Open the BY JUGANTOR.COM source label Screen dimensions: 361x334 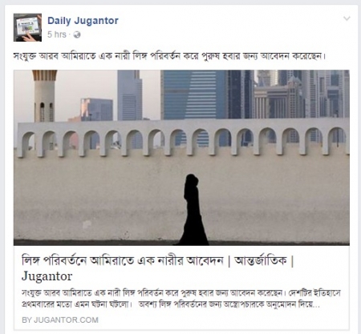point(60,320)
